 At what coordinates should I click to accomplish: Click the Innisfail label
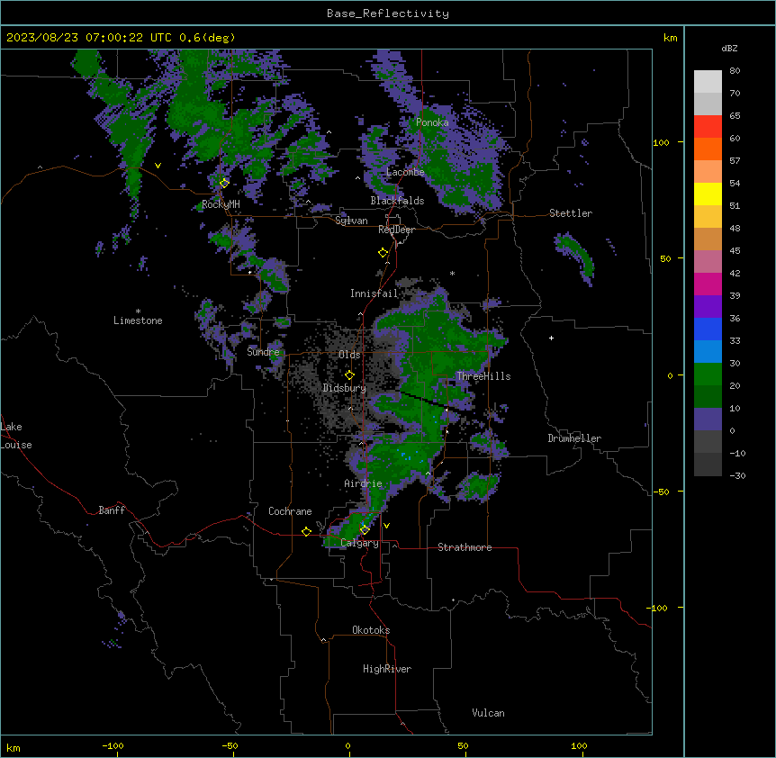(374, 293)
